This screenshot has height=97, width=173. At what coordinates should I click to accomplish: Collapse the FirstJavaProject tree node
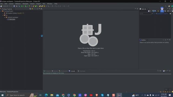point(1,11)
